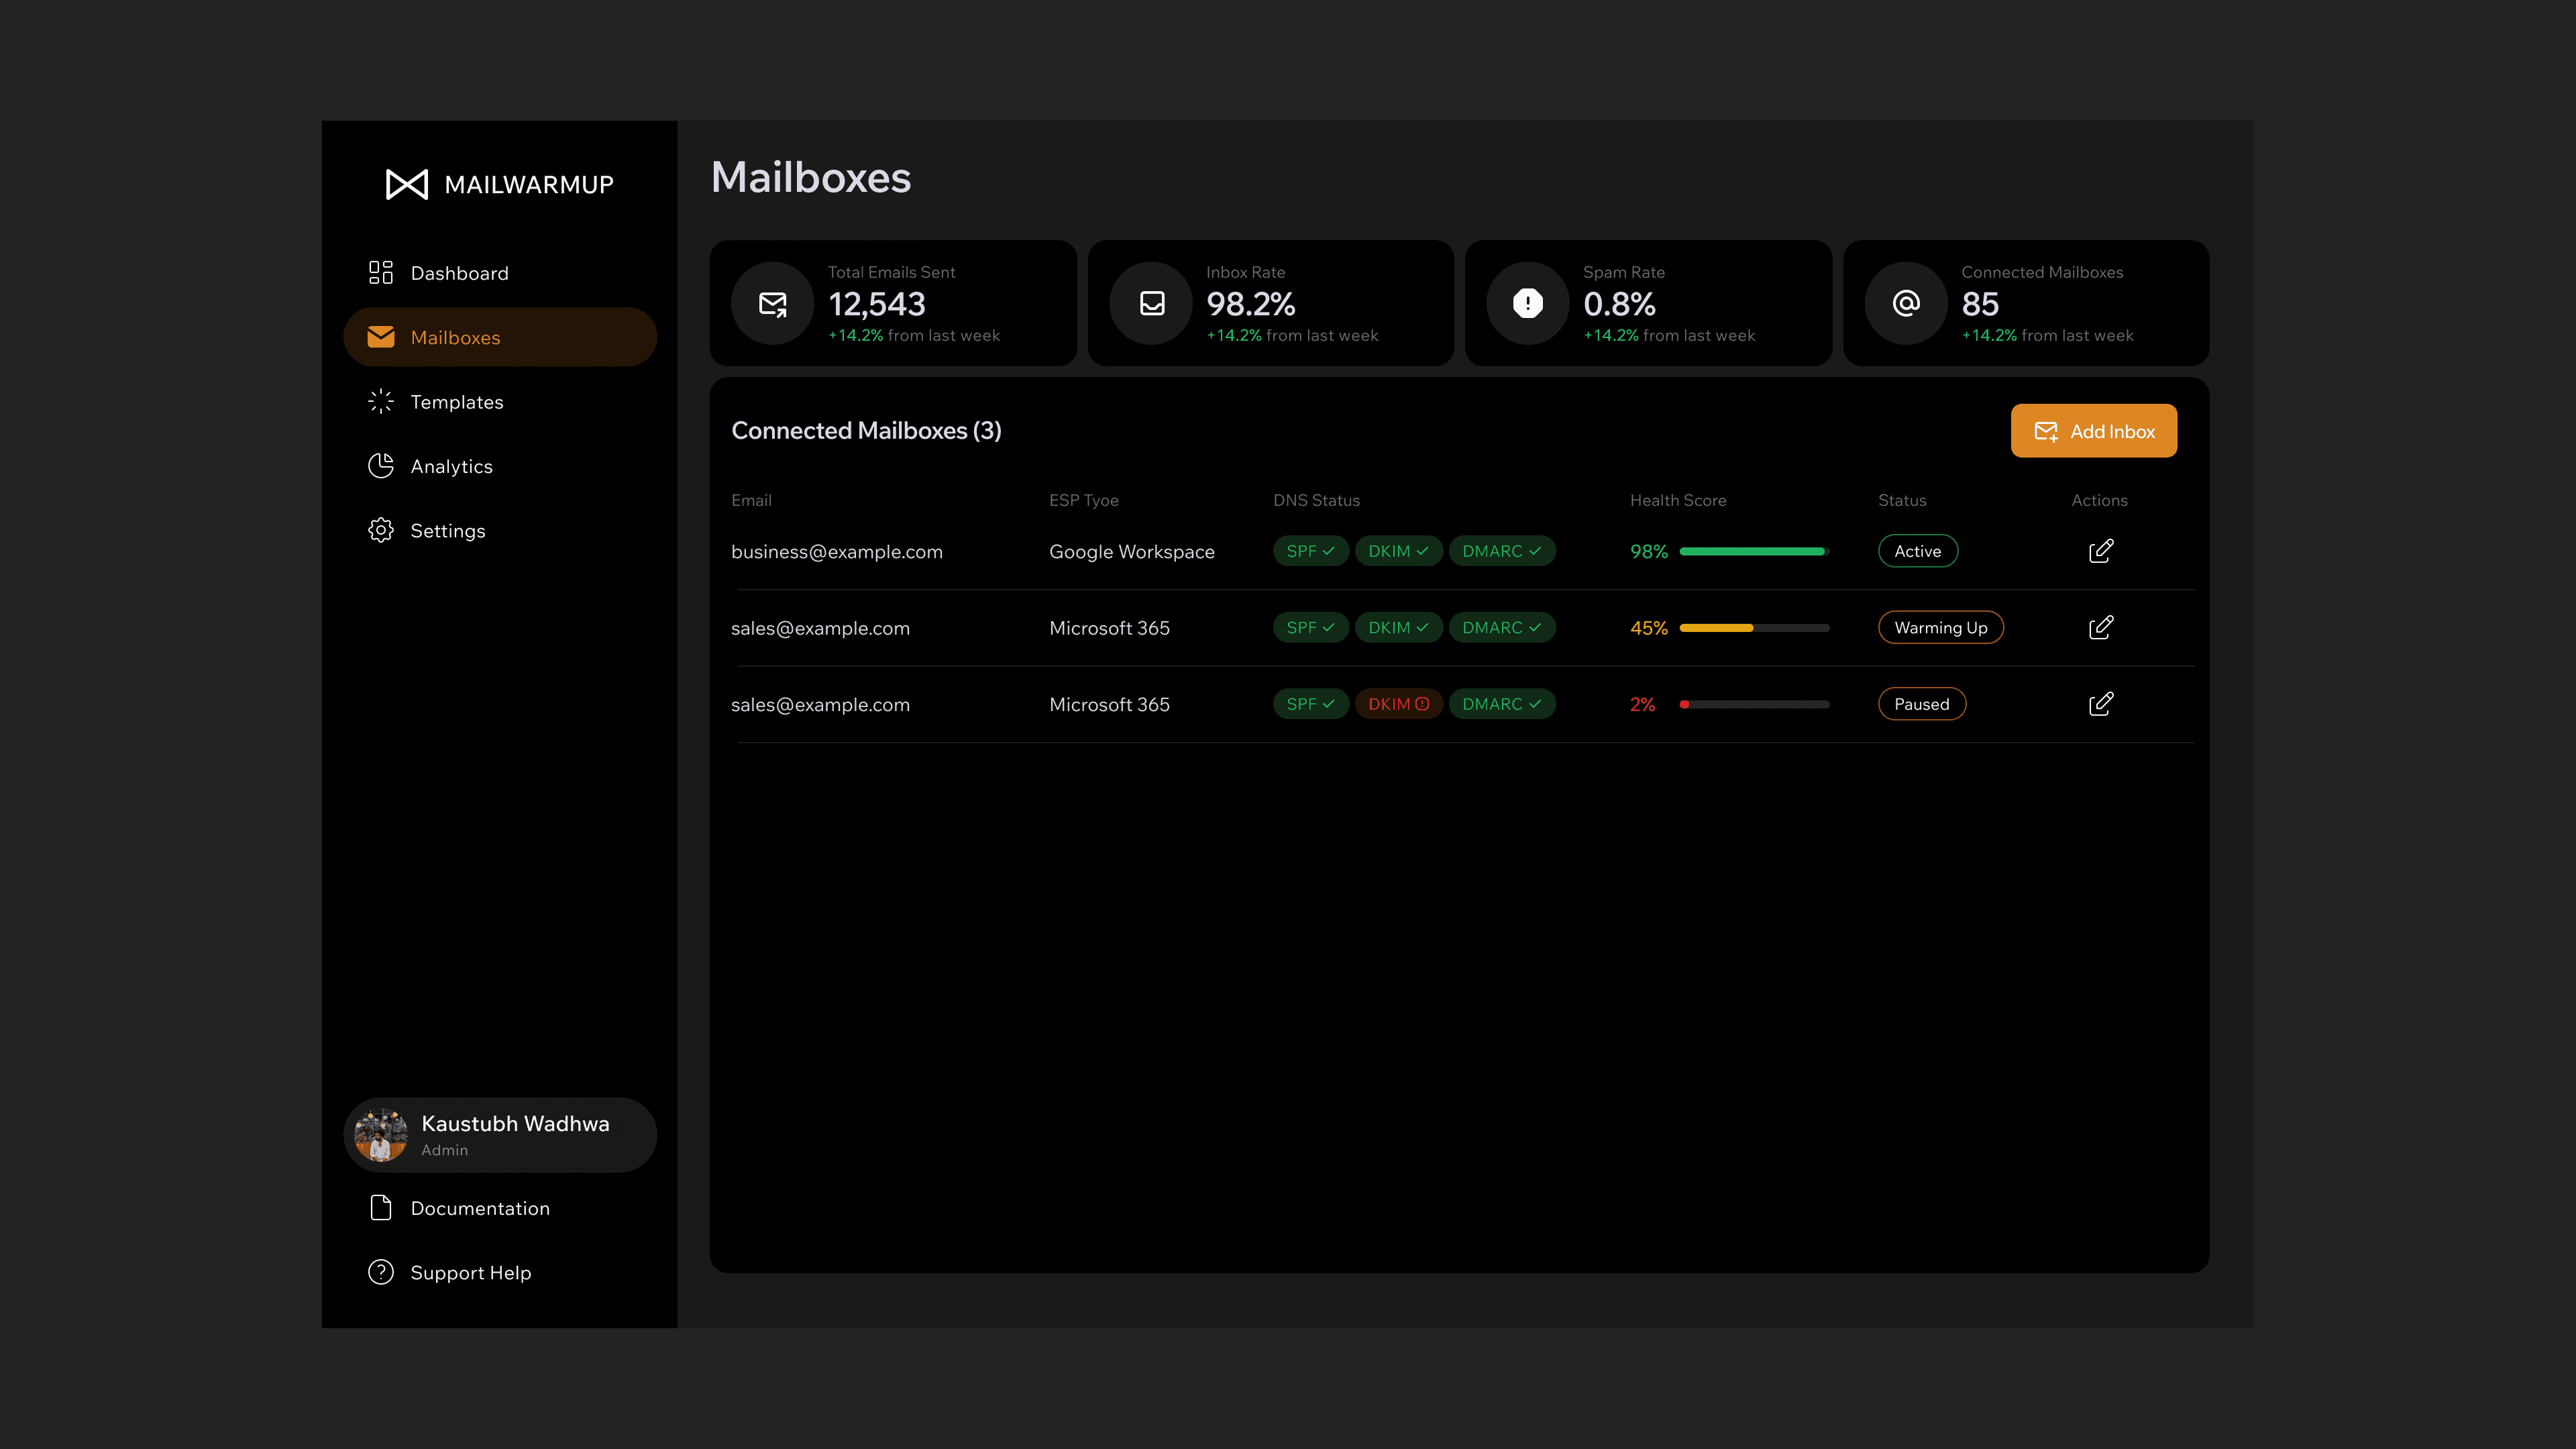Click the red DKIM error badge
Image resolution: width=2576 pixels, height=1449 pixels.
pyautogui.click(x=1397, y=704)
